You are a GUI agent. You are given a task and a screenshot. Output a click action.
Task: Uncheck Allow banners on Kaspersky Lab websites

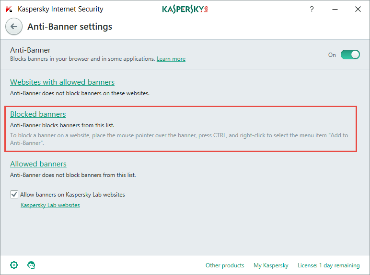(x=14, y=195)
